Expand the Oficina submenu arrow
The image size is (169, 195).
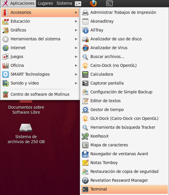pos(76,65)
